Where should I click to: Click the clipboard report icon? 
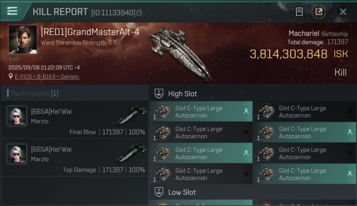point(299,12)
